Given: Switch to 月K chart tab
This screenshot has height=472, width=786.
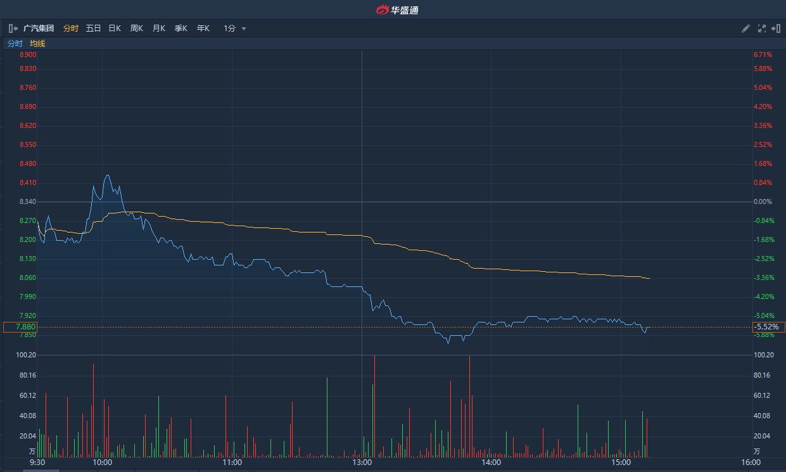Looking at the screenshot, I should [x=159, y=29].
